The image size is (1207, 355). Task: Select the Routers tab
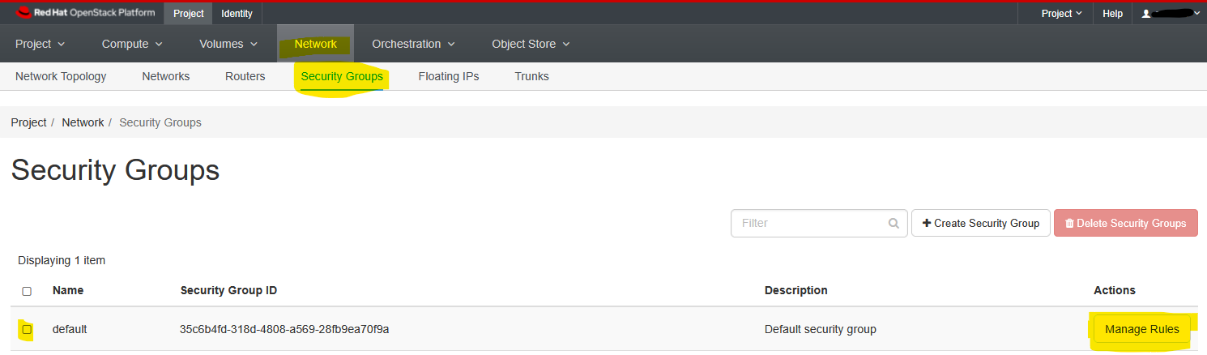(x=245, y=76)
